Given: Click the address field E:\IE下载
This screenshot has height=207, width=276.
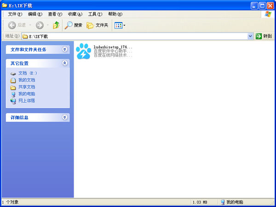Looking at the screenshot, I should point(134,36).
